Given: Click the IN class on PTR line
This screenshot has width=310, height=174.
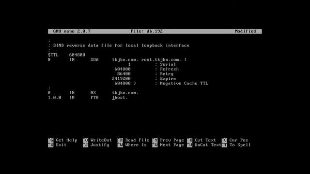Looking at the screenshot, I should (x=72, y=98).
